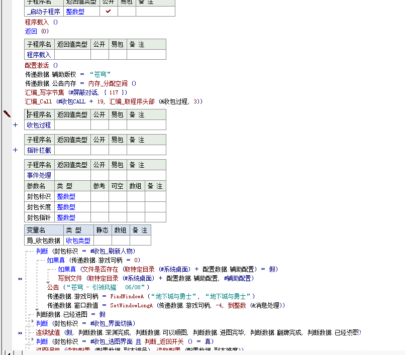405x355 pixels.
Task: Click the 写到文件 command
Action: click(70, 278)
